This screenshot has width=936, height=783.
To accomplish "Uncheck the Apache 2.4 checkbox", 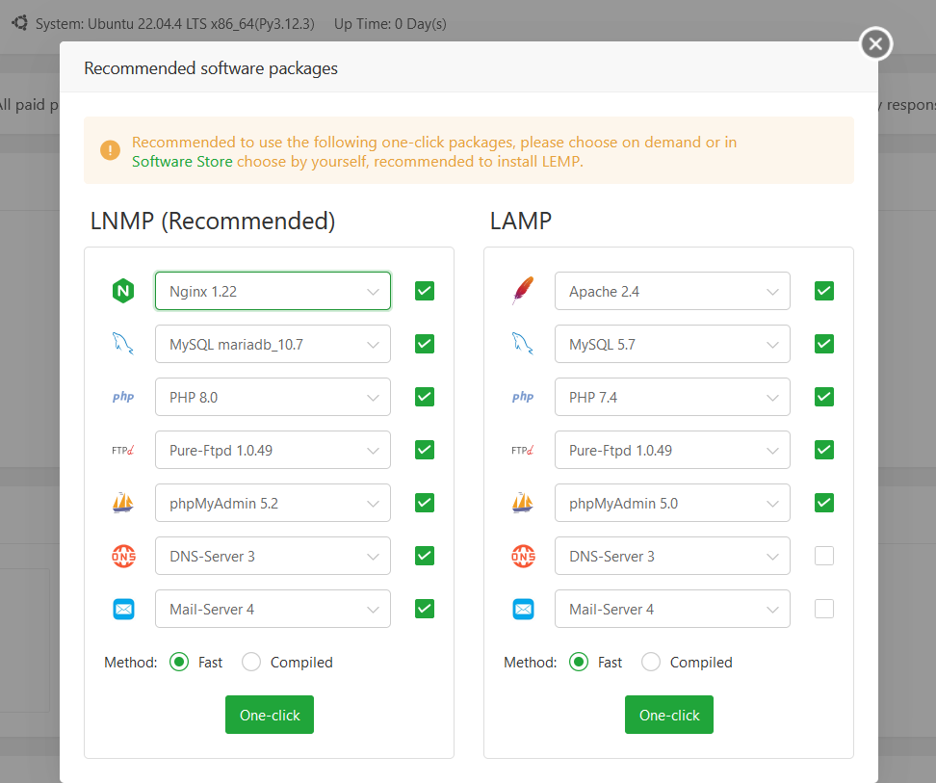I will click(824, 291).
